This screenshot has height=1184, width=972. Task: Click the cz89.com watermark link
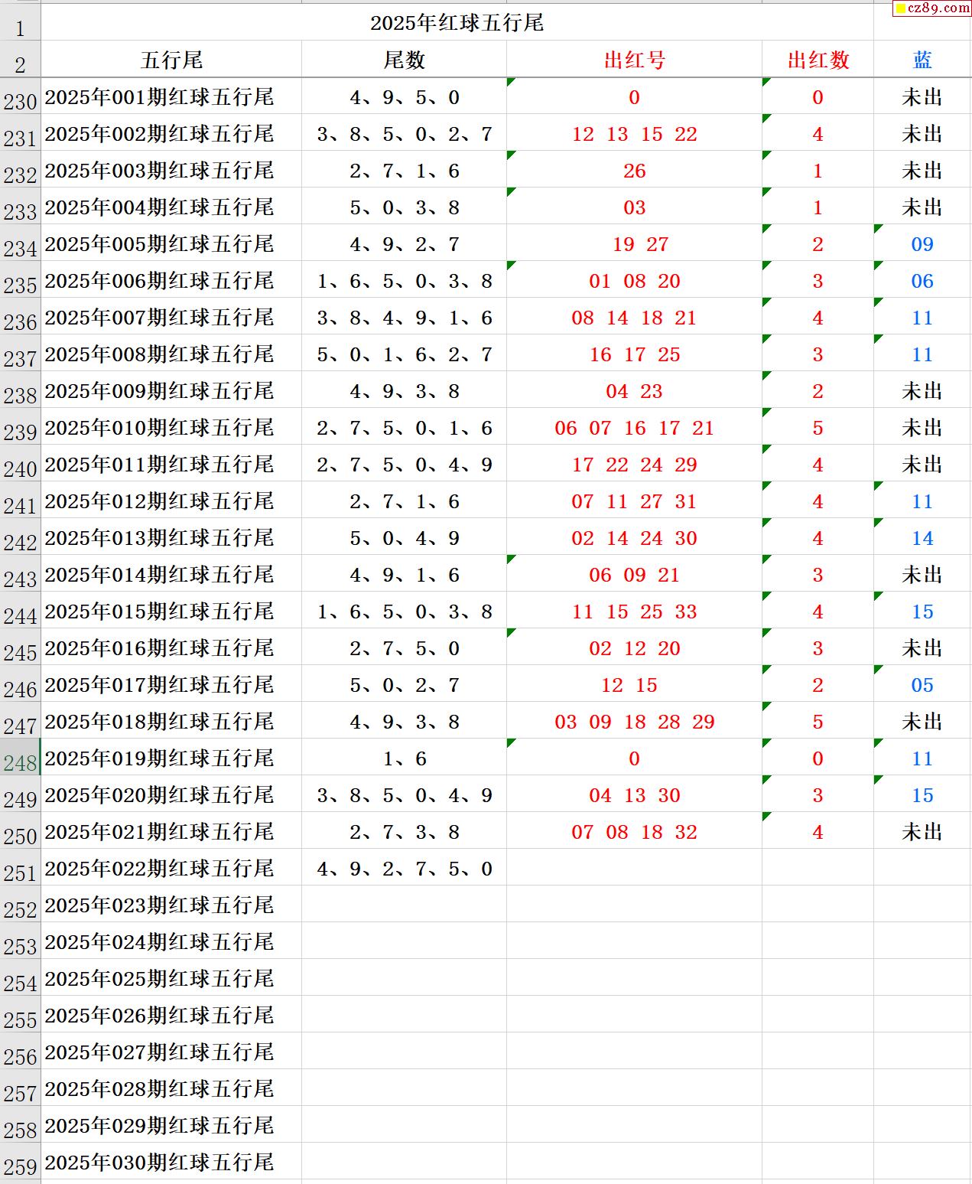coord(931,8)
